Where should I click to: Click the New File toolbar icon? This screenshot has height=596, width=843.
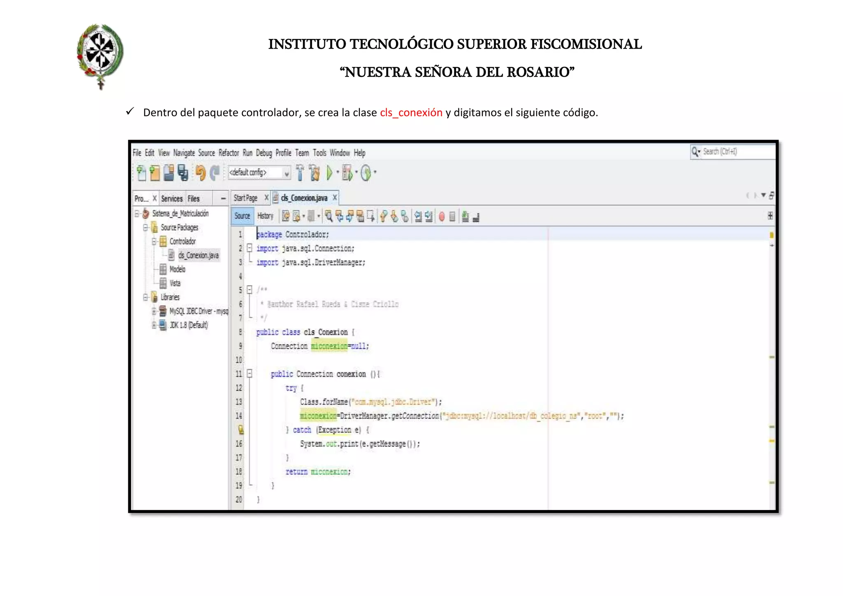point(142,173)
